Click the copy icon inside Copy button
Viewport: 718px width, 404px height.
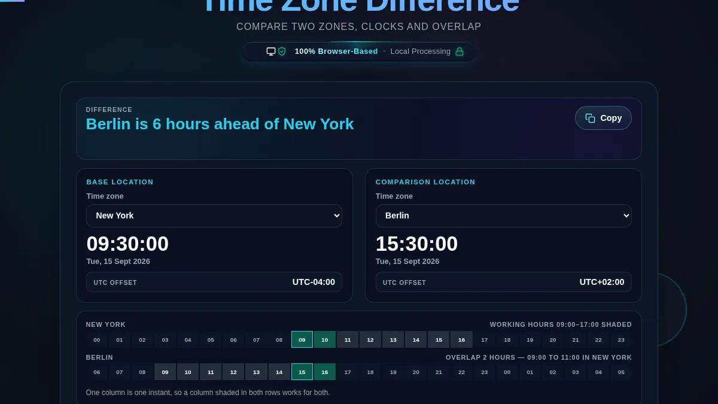[590, 118]
